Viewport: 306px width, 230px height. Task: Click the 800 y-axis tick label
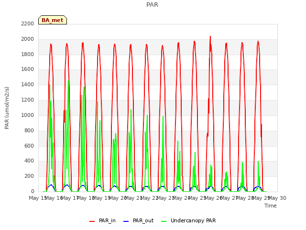coord(29,130)
